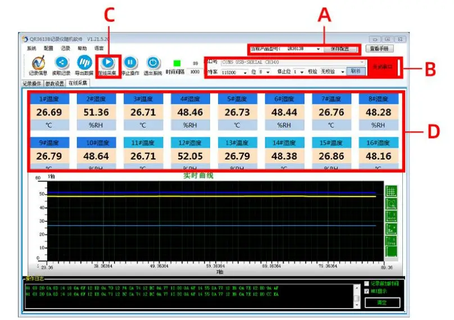Click the 5#温度 value 26.73

pos(238,112)
